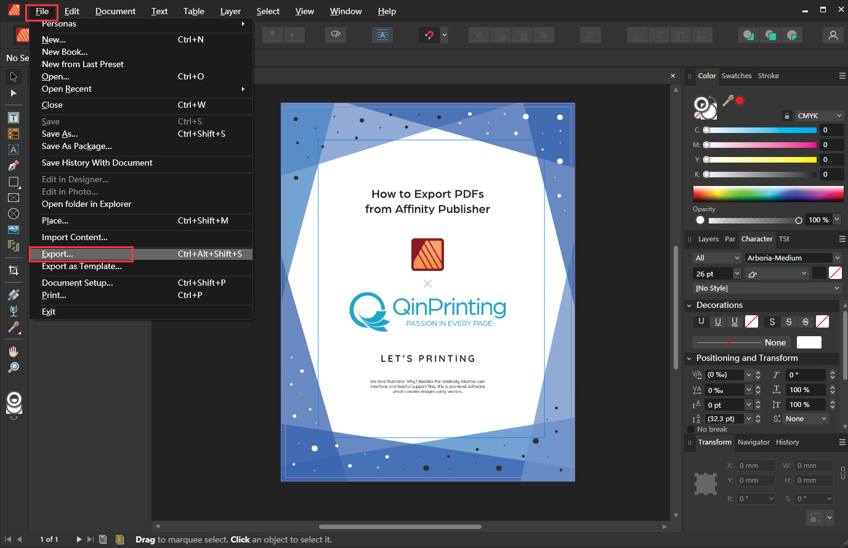Viewport: 848px width, 548px height.
Task: Open the All font collection dropdown
Action: pyautogui.click(x=717, y=258)
